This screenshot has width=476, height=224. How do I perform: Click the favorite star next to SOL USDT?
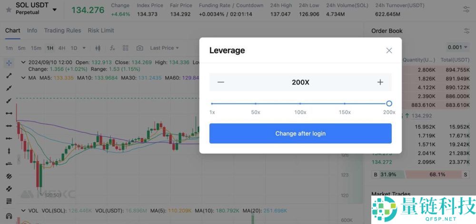tap(9, 9)
